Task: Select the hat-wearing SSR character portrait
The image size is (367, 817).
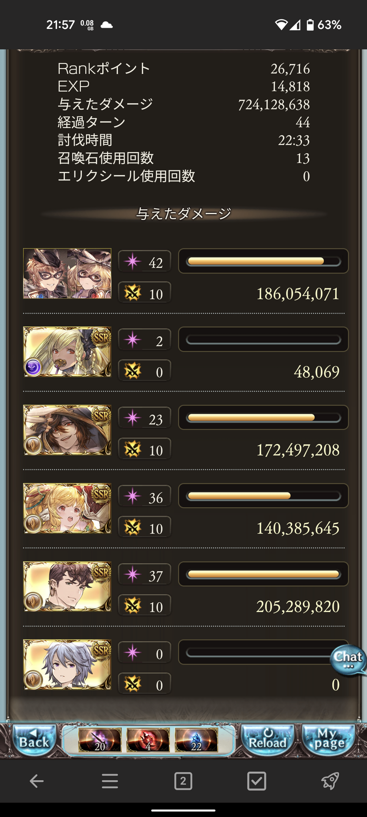Action: (x=67, y=430)
